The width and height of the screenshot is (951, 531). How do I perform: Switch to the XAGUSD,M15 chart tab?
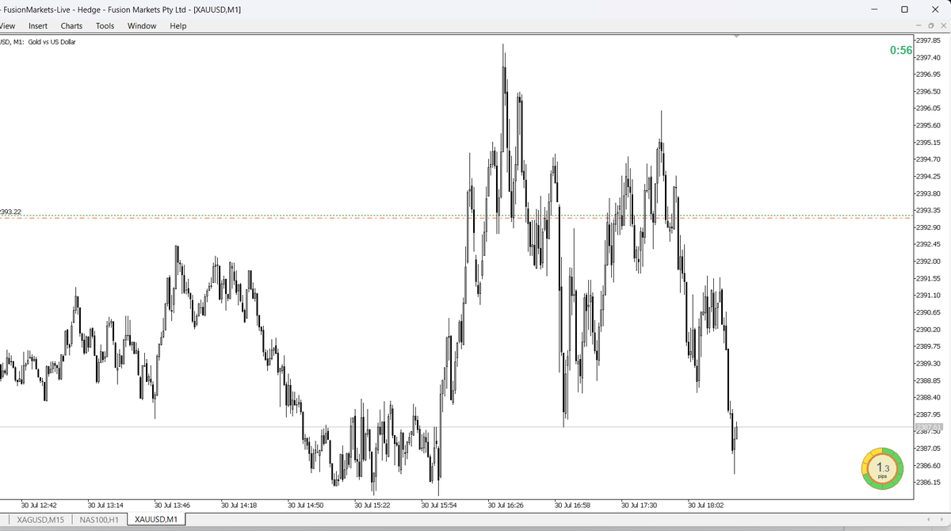(x=40, y=519)
